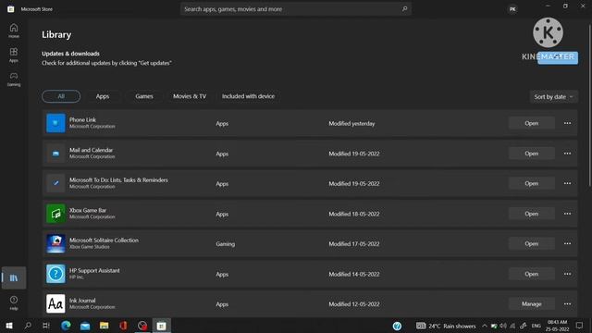Select the Games filter tab
592x333 pixels.
click(x=144, y=96)
